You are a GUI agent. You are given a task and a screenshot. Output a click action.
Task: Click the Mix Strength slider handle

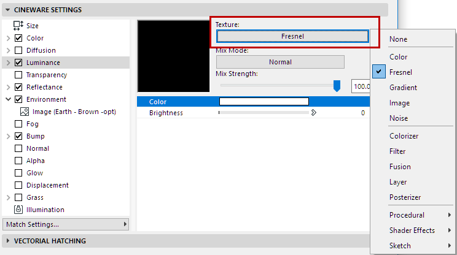click(x=337, y=86)
